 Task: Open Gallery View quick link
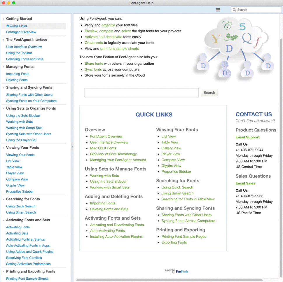(171, 148)
